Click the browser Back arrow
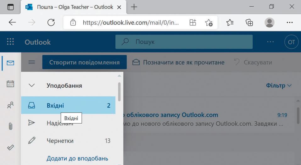The width and height of the screenshot is (301, 165). [12, 22]
